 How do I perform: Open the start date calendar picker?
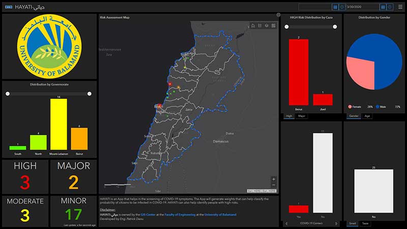tap(335, 7)
